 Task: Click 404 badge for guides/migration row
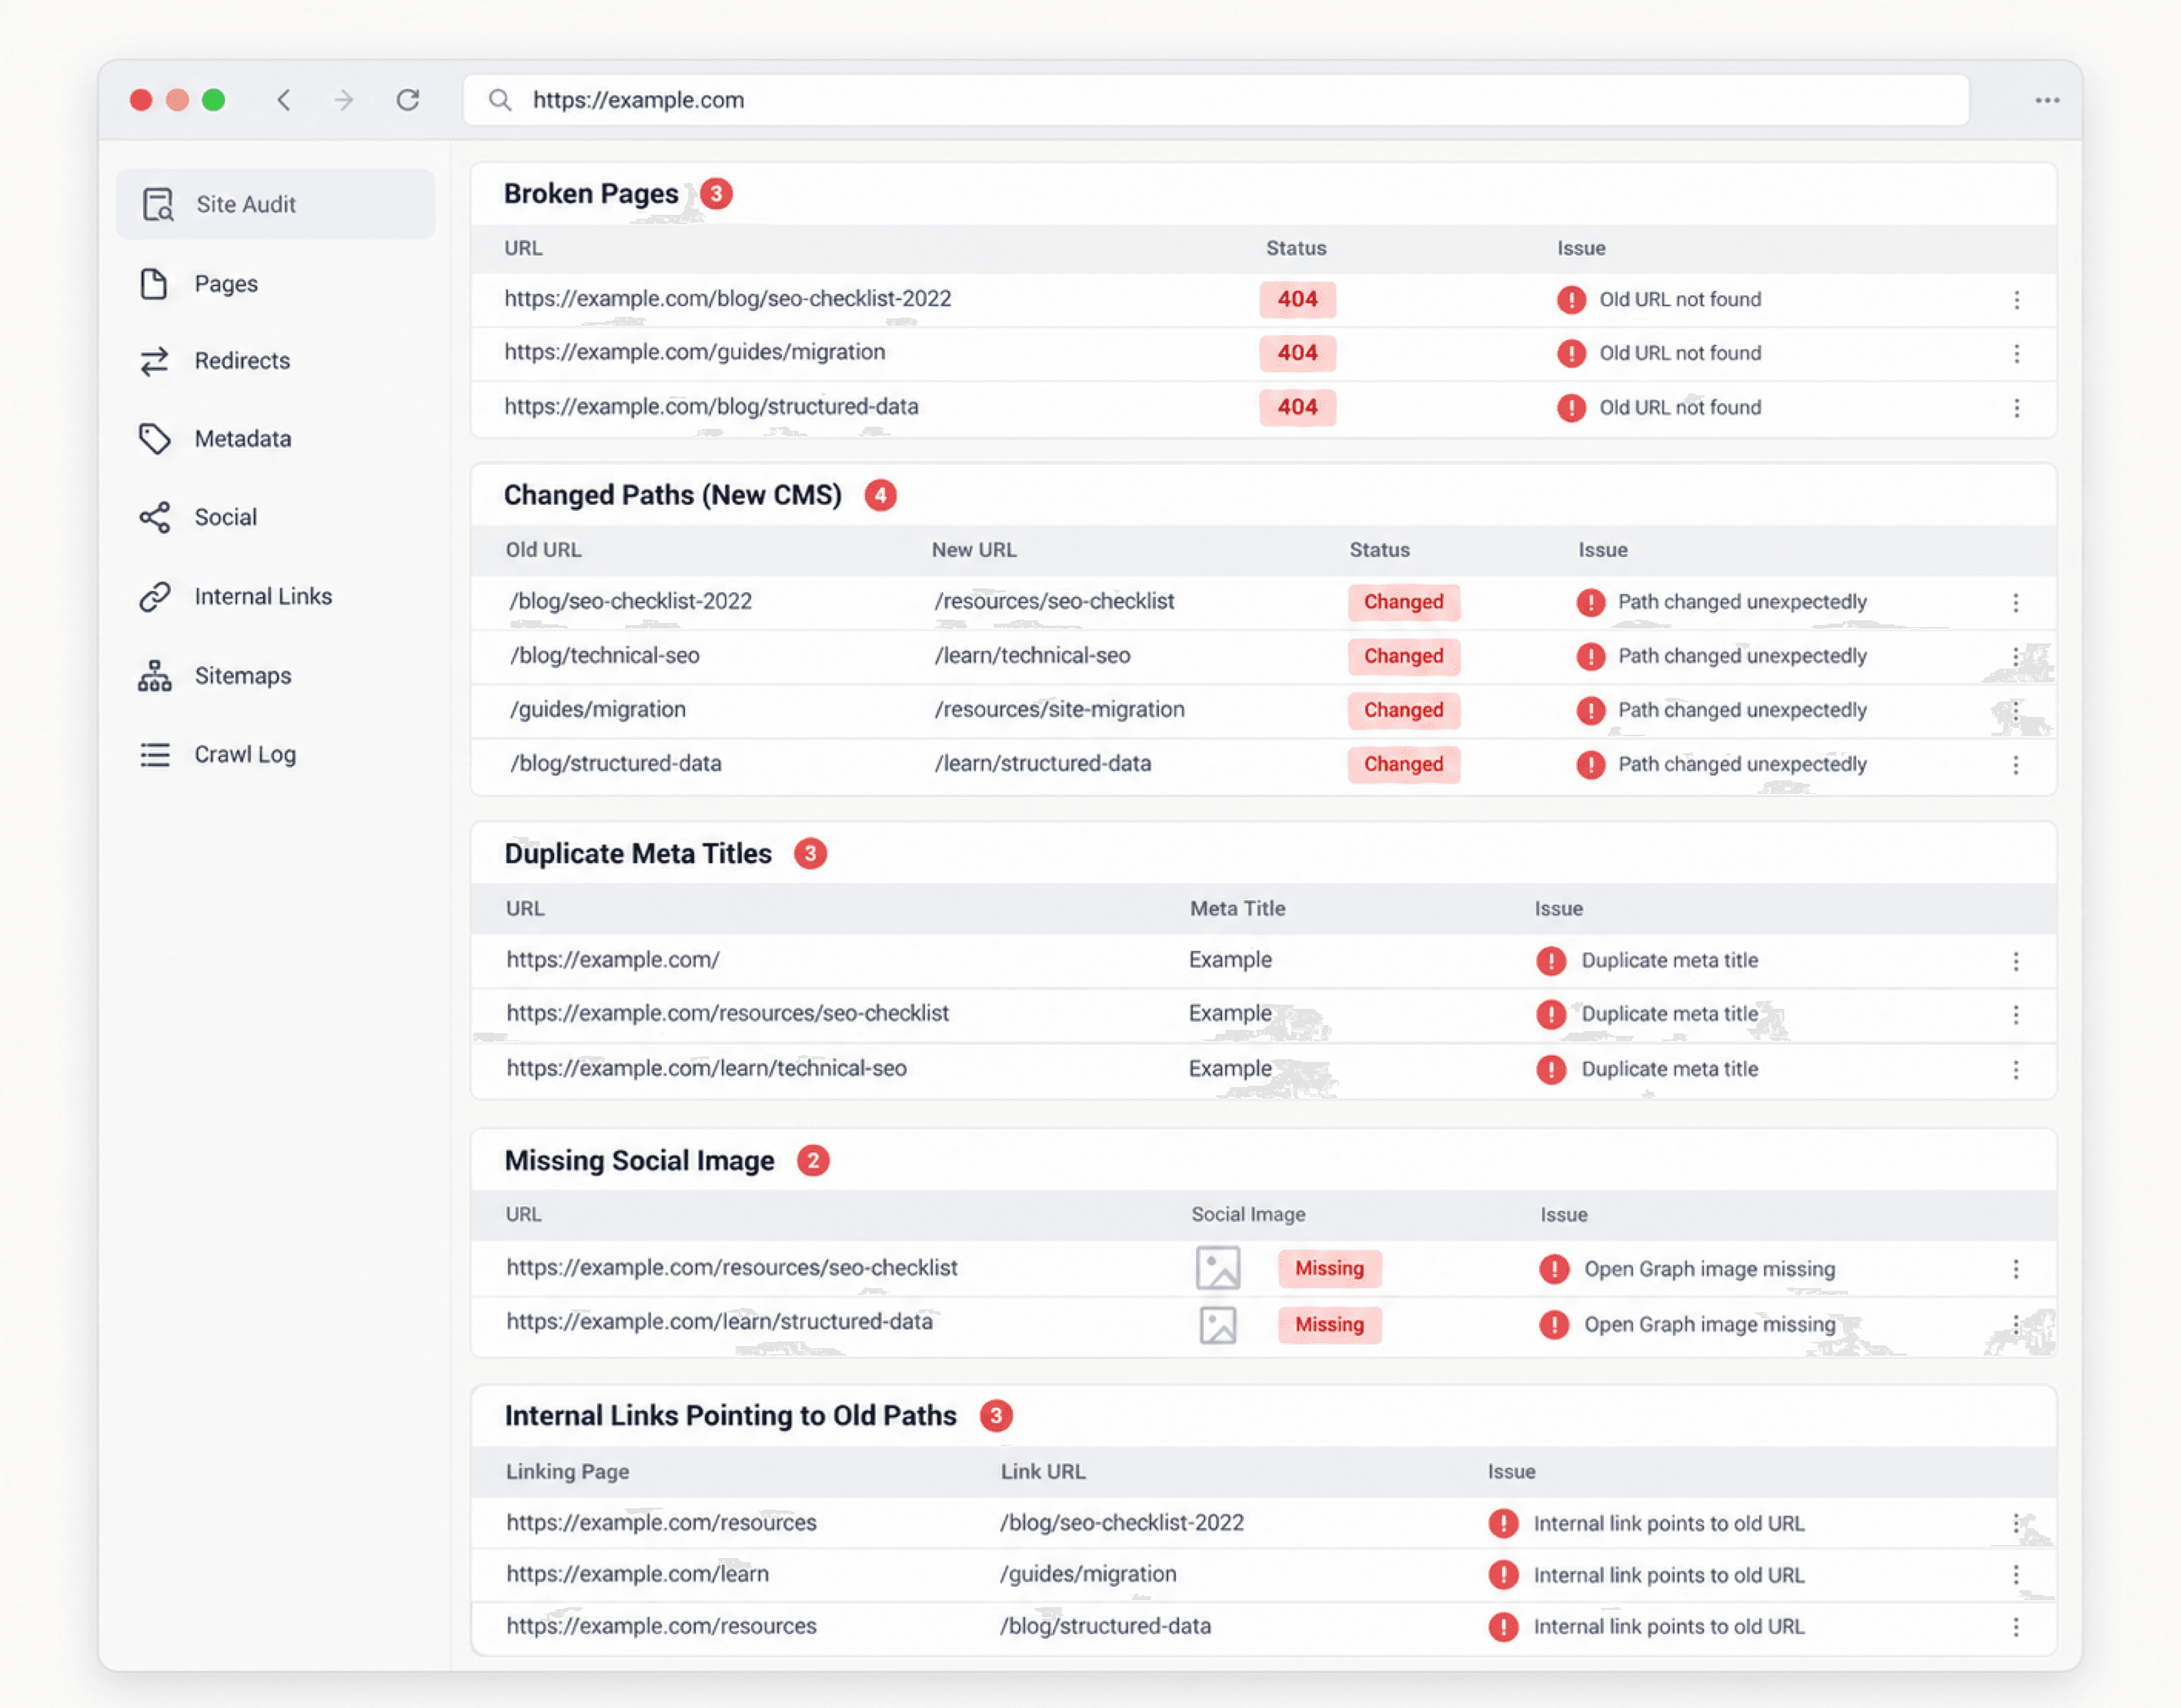pyautogui.click(x=1297, y=353)
